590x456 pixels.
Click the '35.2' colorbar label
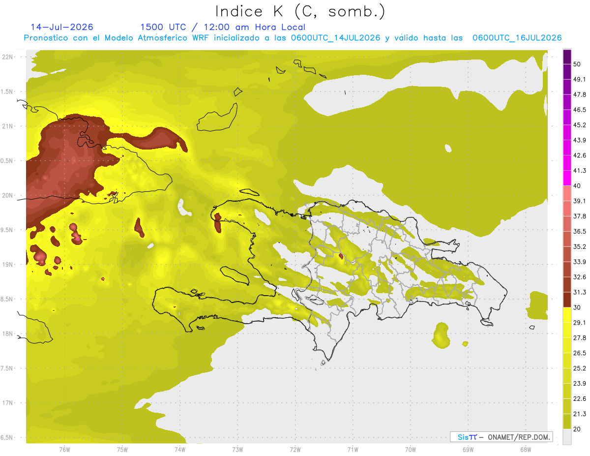[580, 246]
